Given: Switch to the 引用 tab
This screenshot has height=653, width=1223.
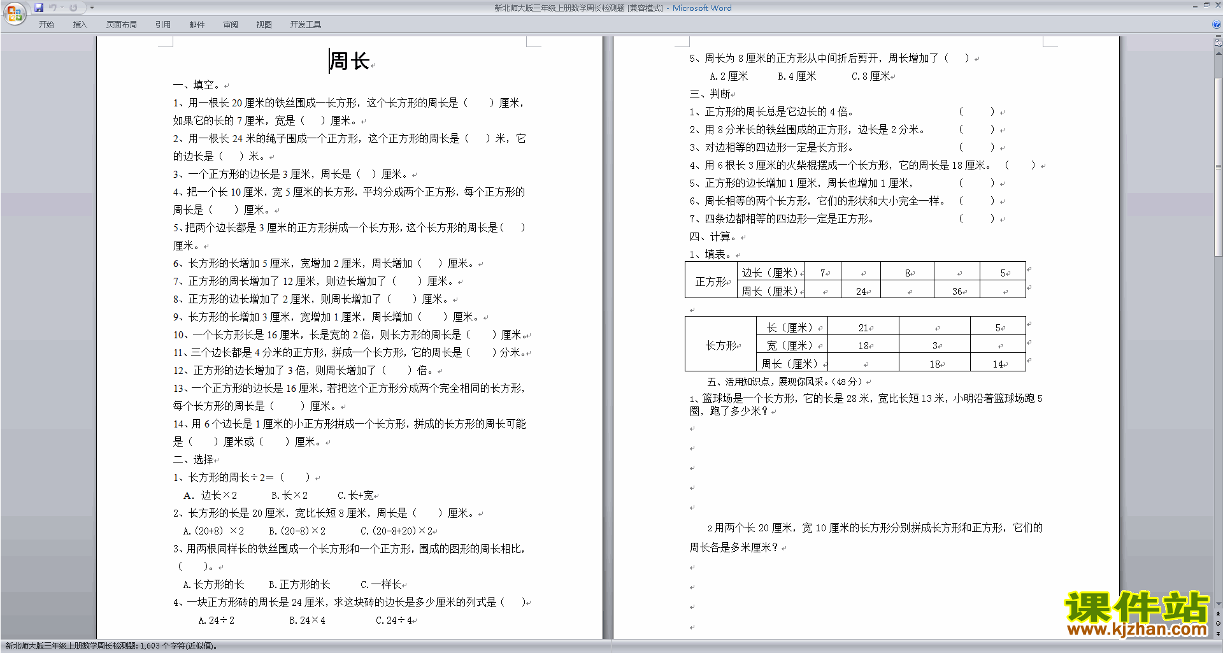Looking at the screenshot, I should coord(163,25).
